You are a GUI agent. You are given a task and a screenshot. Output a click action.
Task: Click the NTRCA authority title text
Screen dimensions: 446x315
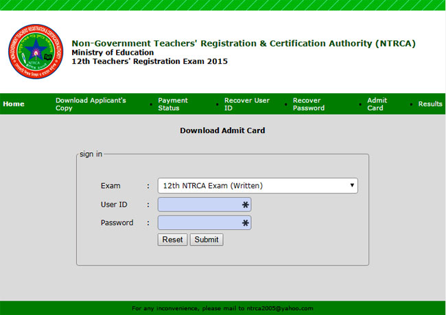(244, 43)
